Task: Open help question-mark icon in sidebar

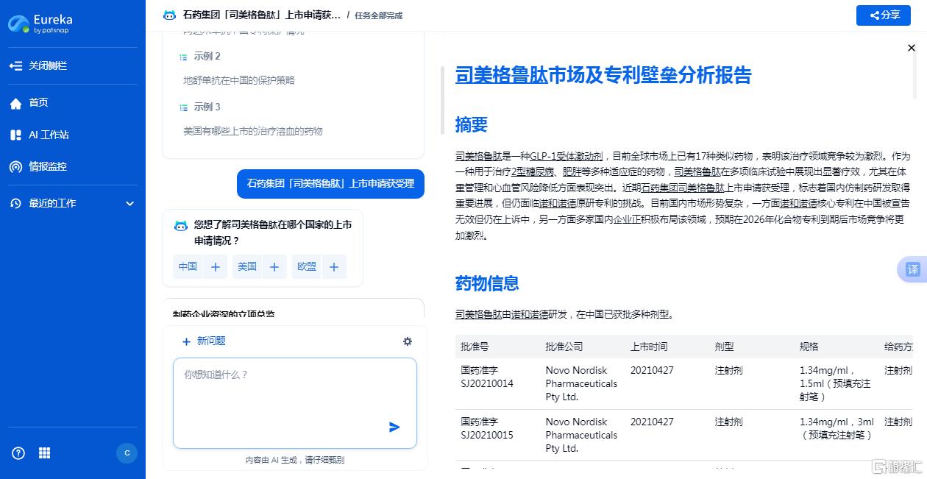Action: click(x=18, y=453)
